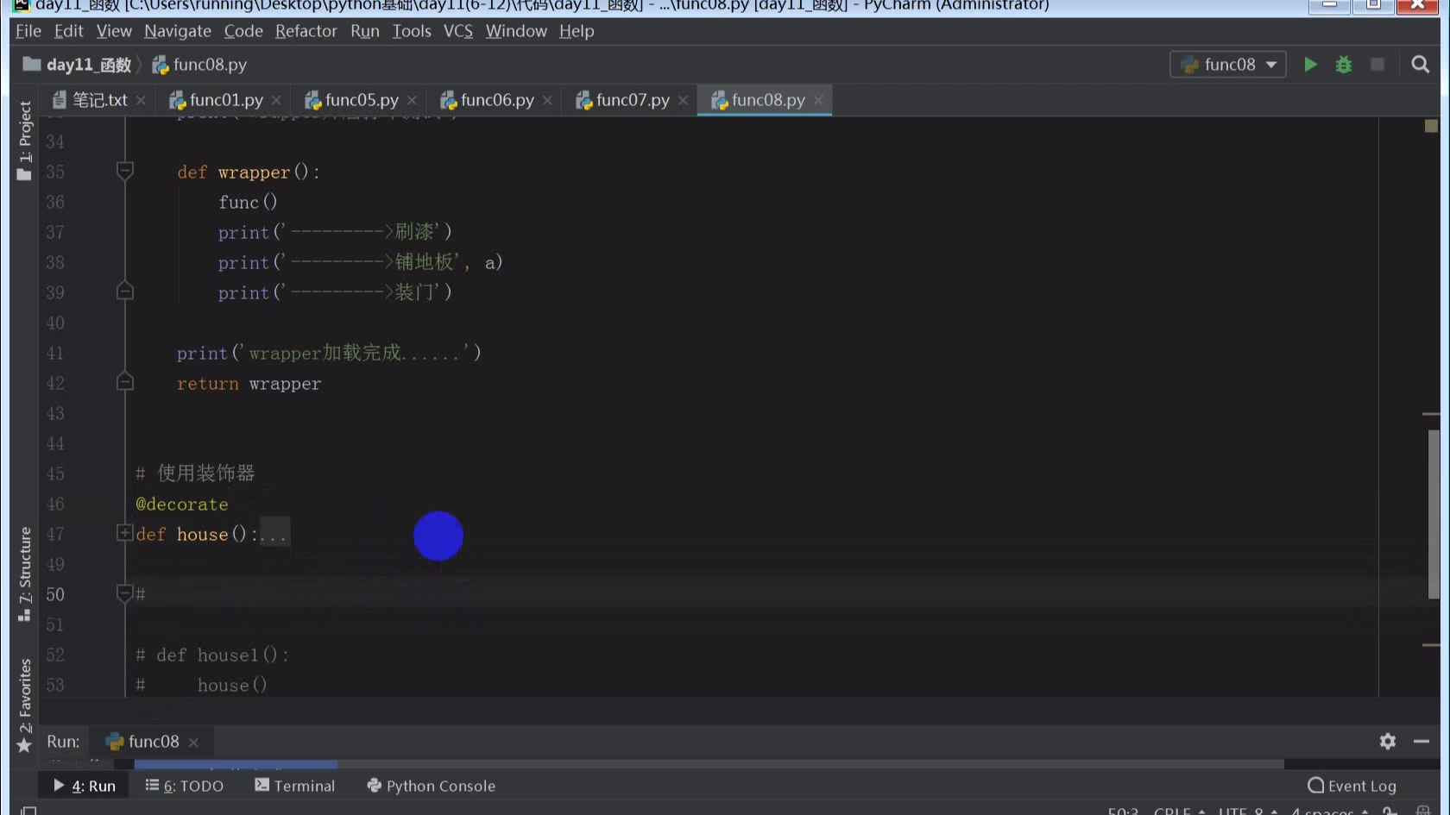Click the Stop process square icon
The width and height of the screenshot is (1450, 815).
click(x=1377, y=65)
